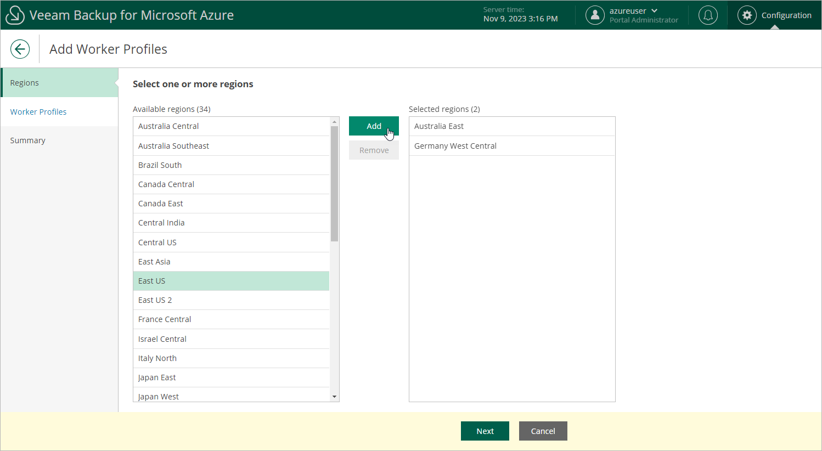The image size is (822, 451).
Task: Click the Veeam logo icon
Action: (x=15, y=15)
